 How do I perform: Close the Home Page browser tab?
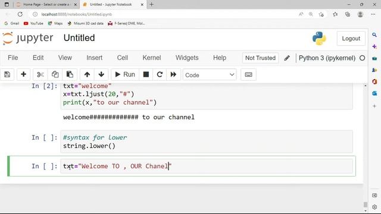coord(76,4)
